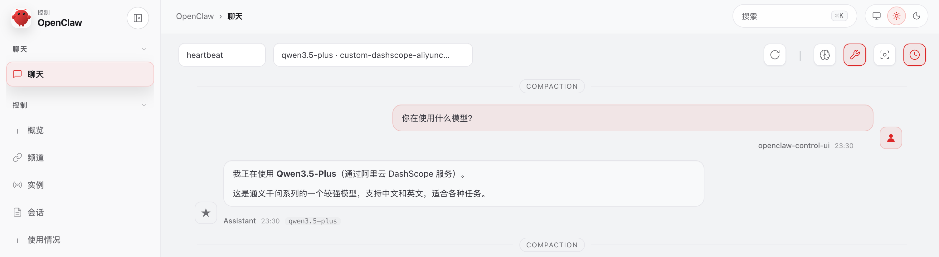
Task: Switch to system theme monitor icon
Action: pos(876,16)
